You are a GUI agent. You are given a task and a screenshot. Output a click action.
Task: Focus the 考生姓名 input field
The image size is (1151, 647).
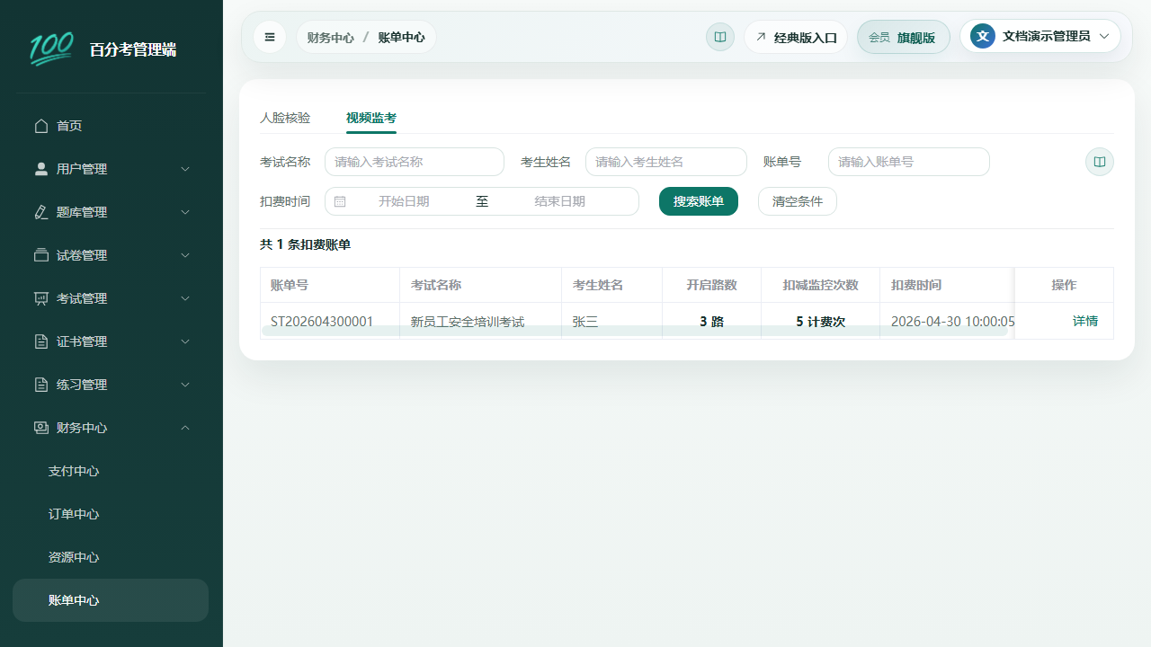tap(666, 162)
